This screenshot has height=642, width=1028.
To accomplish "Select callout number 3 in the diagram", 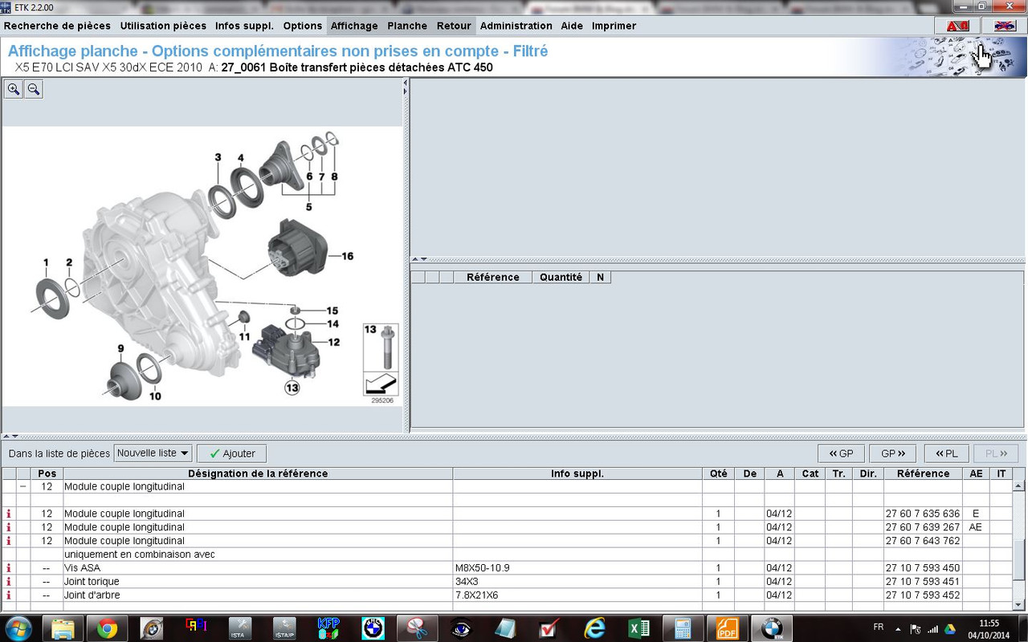I will click(x=218, y=157).
